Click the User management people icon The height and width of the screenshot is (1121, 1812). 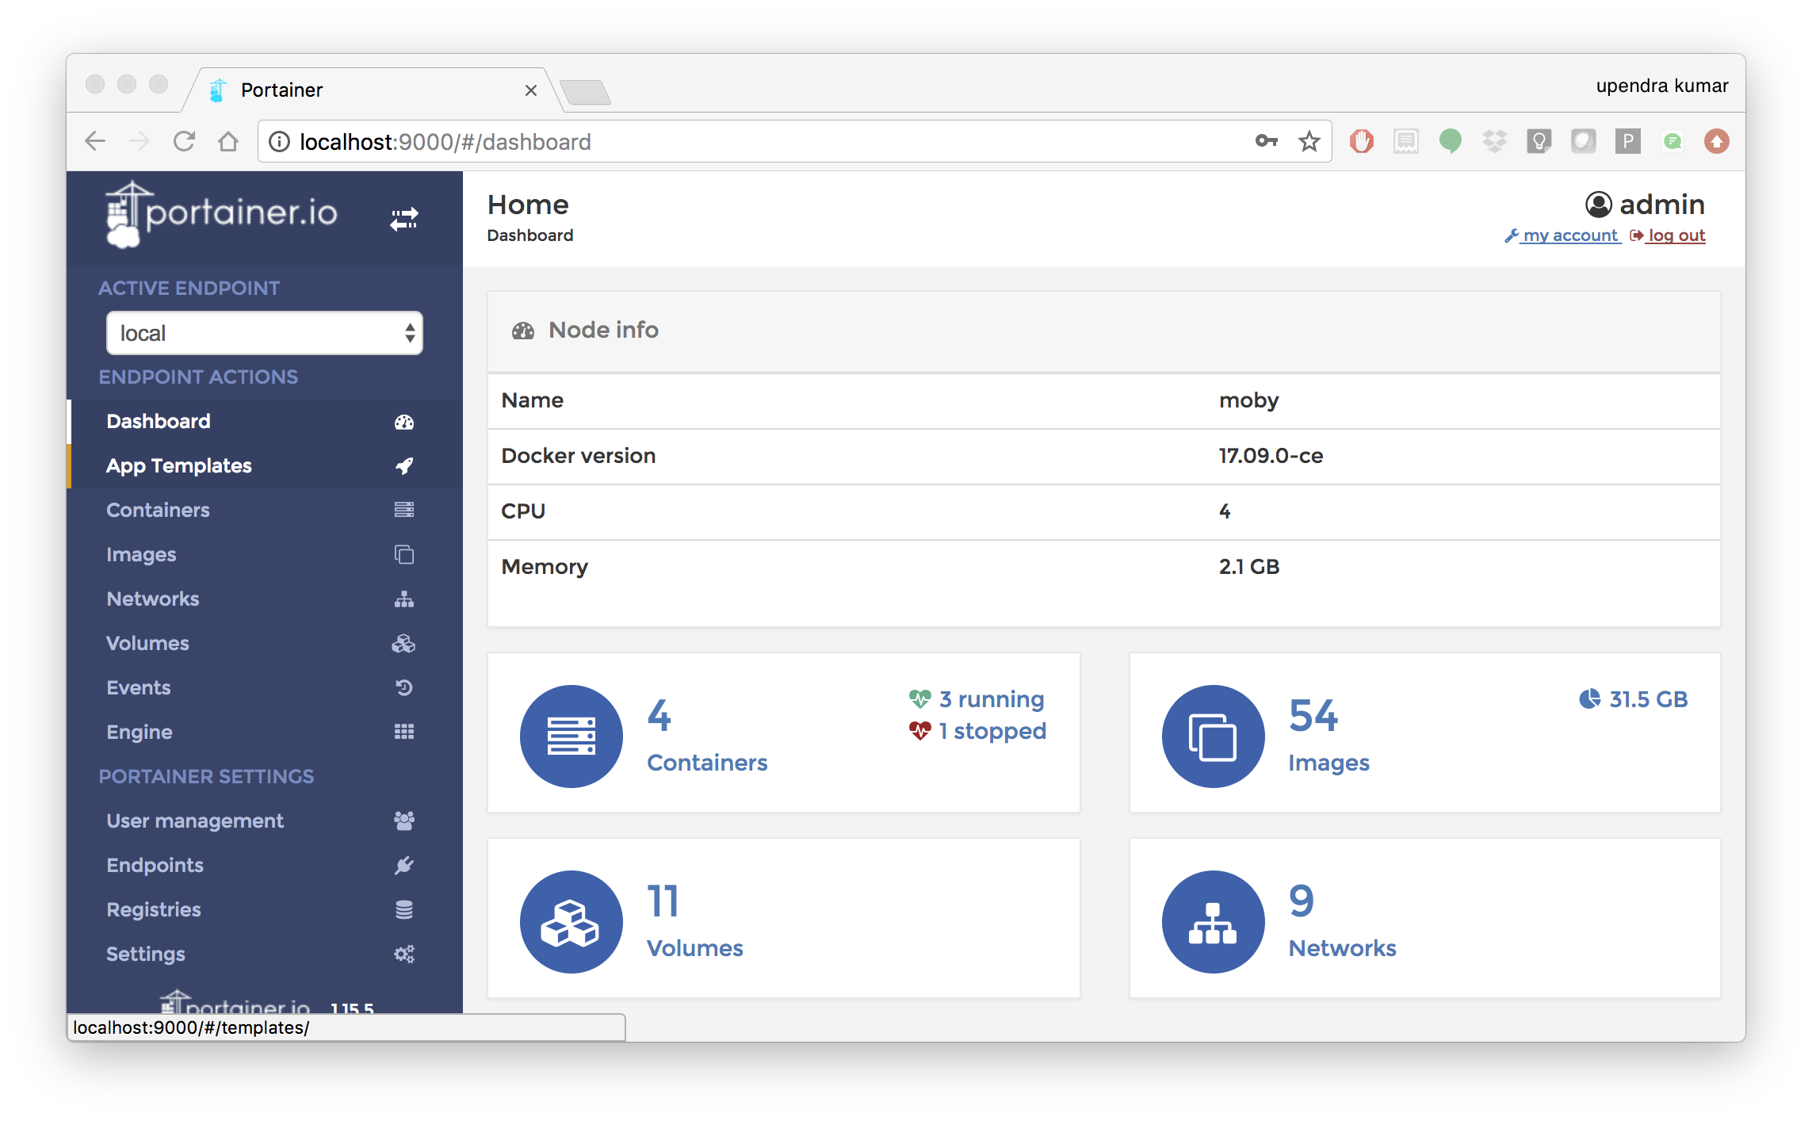pyautogui.click(x=404, y=821)
